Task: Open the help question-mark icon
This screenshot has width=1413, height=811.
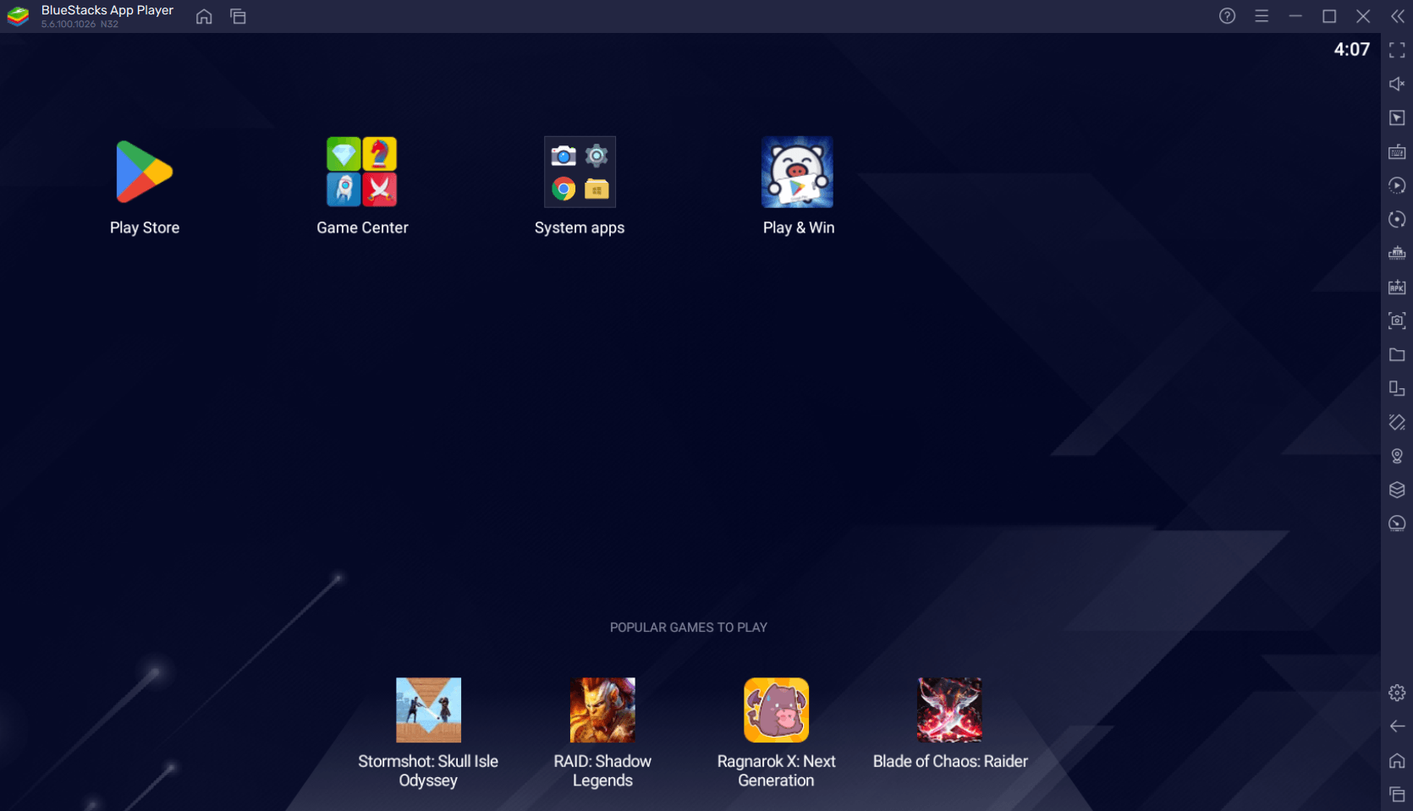Action: pyautogui.click(x=1227, y=16)
